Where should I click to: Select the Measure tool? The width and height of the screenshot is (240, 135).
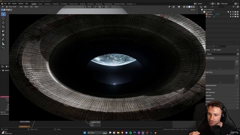click(3, 44)
